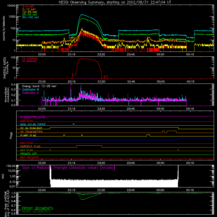Click the ATTENUATOR_STATE flag label
This screenshot has width=217, height=217.
coord(33,117)
